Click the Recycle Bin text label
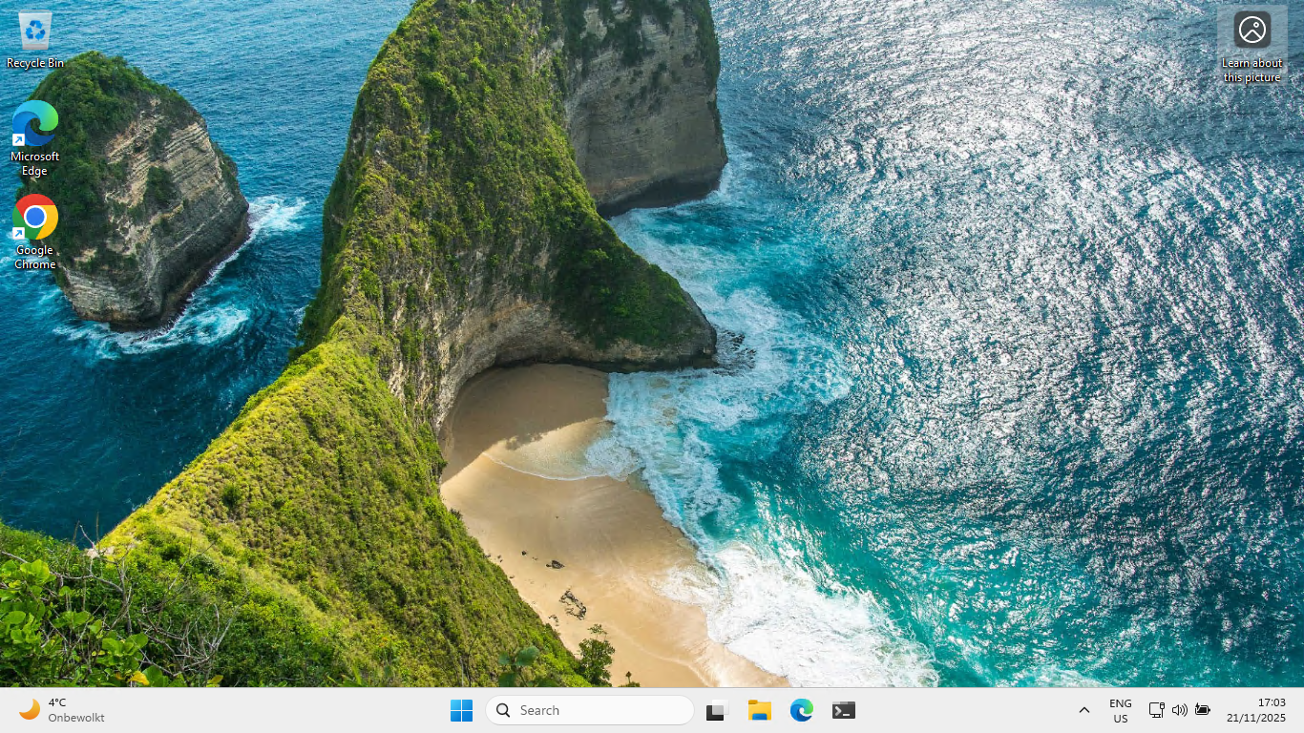Viewport: 1304px width, 733px height. tap(35, 63)
